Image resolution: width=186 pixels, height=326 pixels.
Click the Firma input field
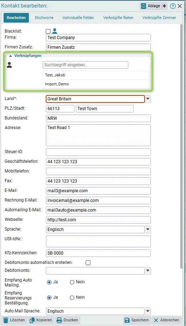coord(98,38)
